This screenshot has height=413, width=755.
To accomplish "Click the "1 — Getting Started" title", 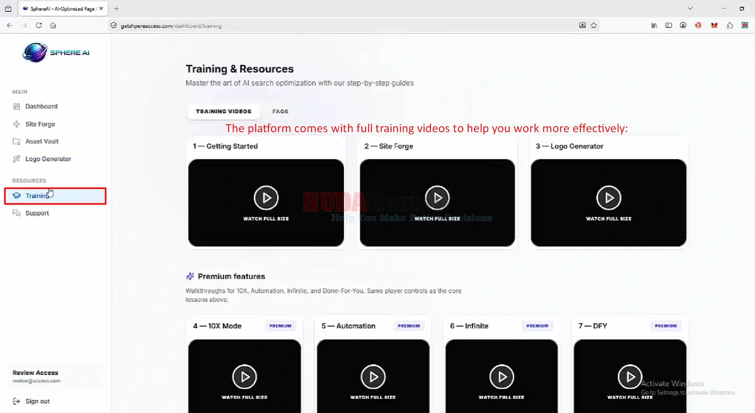I will (225, 146).
